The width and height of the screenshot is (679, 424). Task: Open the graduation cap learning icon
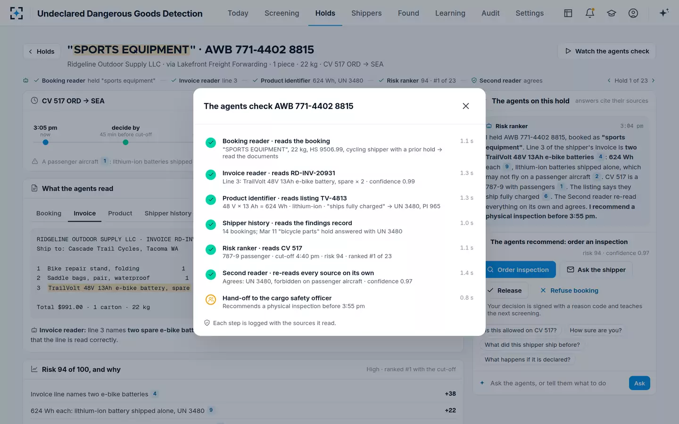pos(612,13)
